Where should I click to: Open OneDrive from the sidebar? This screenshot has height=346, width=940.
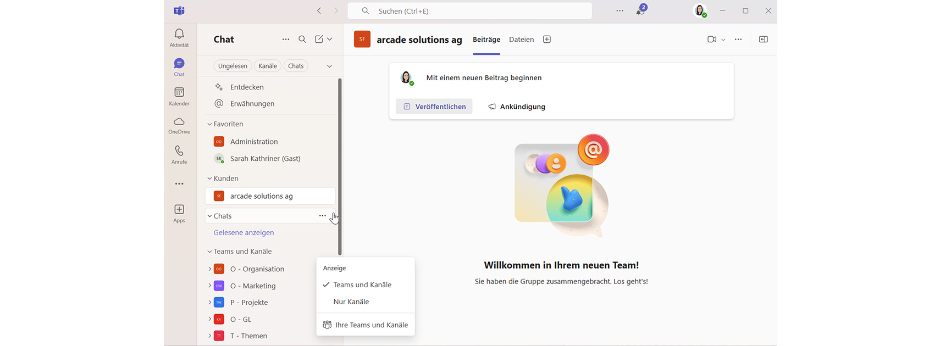tap(179, 125)
